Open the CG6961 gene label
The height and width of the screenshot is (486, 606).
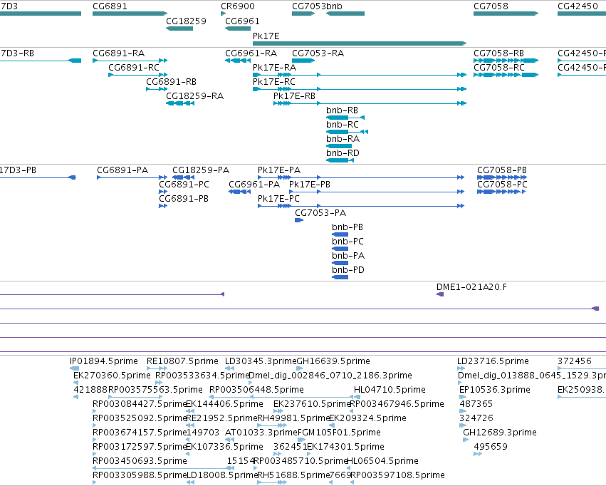(x=242, y=21)
